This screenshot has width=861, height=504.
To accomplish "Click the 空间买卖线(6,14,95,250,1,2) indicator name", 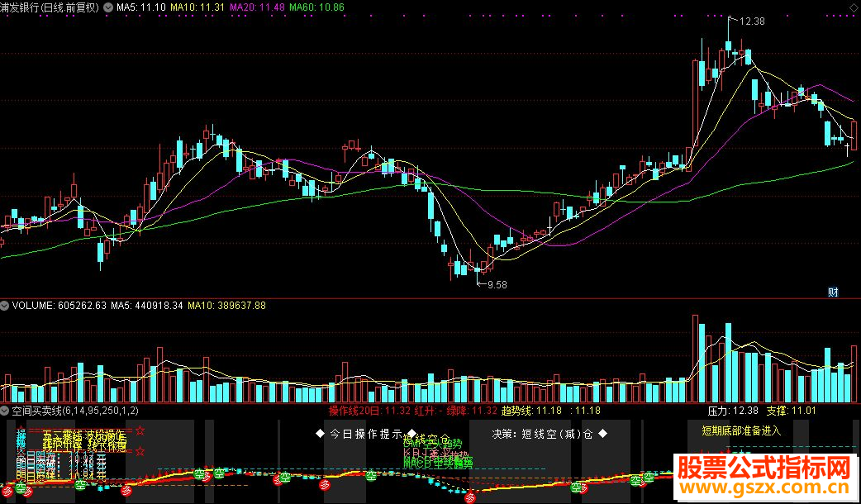I will point(75,410).
